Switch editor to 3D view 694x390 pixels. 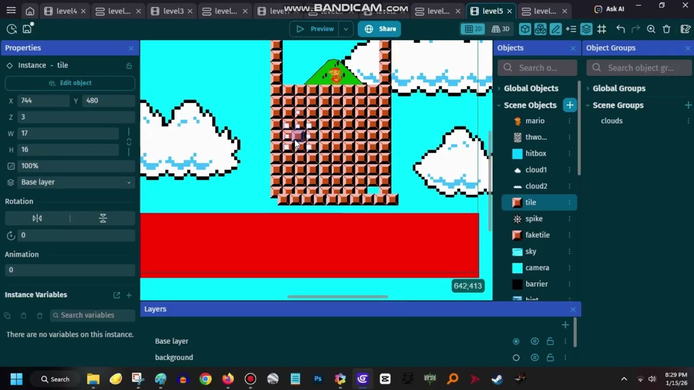[x=500, y=29]
